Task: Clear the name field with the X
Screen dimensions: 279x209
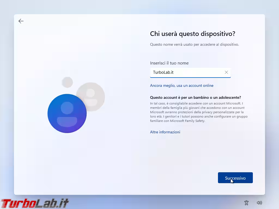Action: 226,72
